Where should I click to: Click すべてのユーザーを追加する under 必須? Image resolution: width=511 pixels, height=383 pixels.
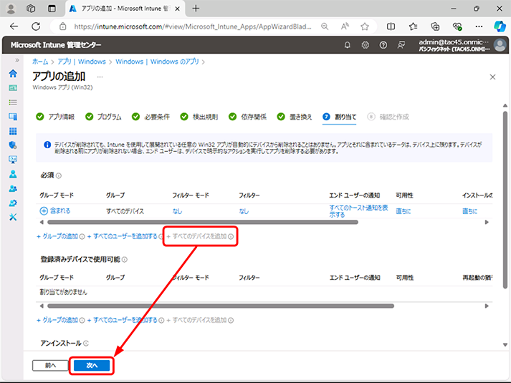click(123, 236)
